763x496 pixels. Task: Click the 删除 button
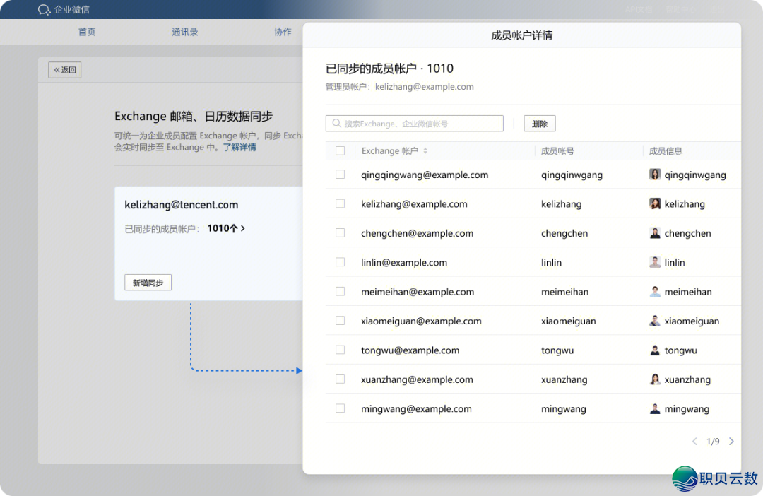click(x=539, y=123)
